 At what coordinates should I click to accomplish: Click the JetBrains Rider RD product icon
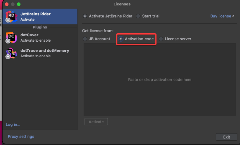pyautogui.click(x=11, y=16)
